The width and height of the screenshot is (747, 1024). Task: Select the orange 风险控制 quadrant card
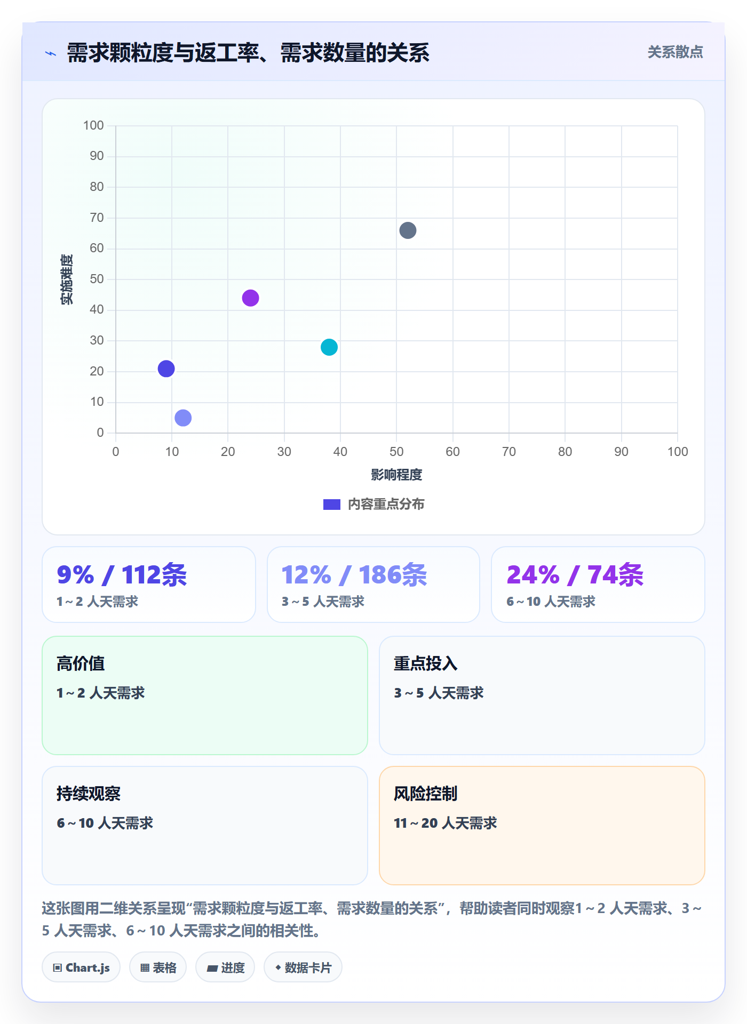click(x=542, y=826)
